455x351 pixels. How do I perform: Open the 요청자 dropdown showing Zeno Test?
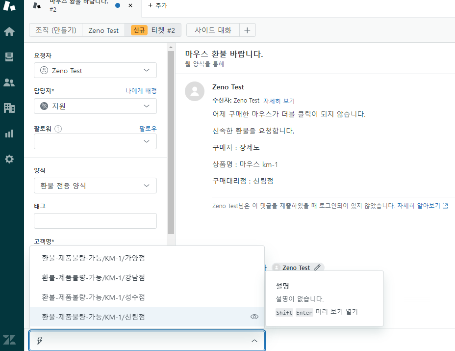[x=95, y=70]
